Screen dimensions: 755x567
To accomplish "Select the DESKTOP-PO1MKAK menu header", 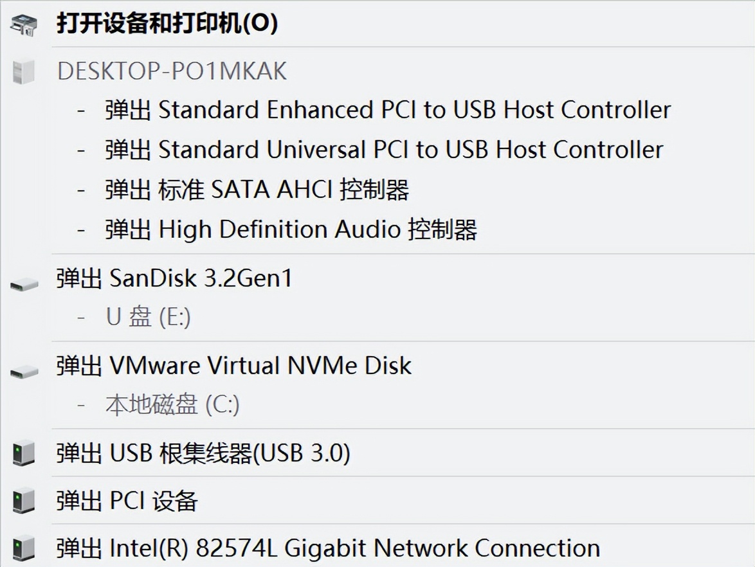I will [172, 71].
